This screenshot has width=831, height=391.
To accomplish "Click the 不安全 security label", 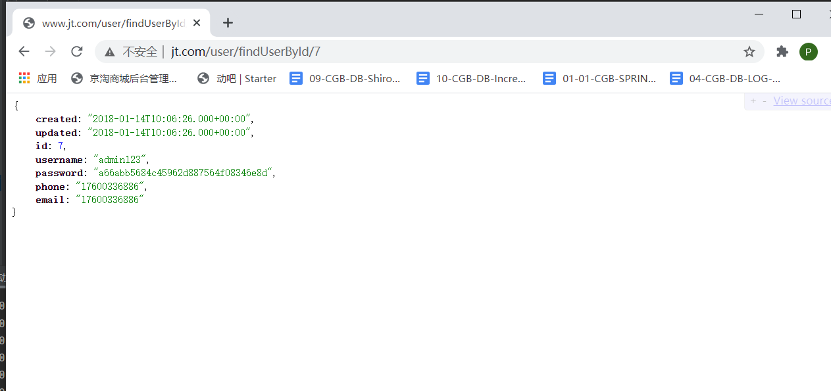I will [x=140, y=51].
